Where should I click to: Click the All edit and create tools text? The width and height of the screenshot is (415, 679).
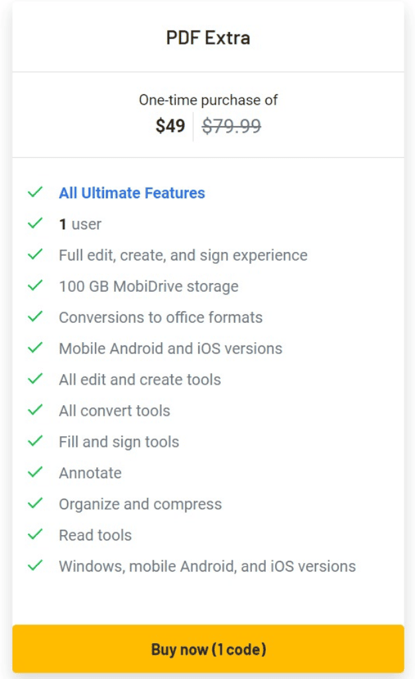[140, 380]
